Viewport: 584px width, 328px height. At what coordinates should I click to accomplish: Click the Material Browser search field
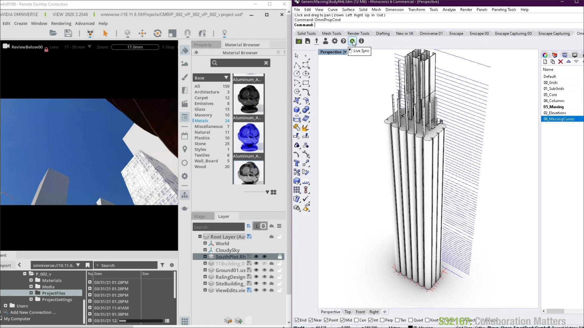[x=240, y=63]
